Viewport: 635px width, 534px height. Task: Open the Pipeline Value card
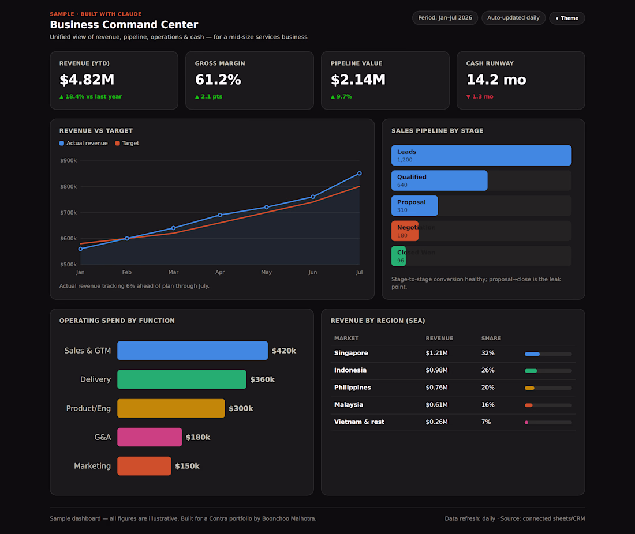pyautogui.click(x=385, y=80)
